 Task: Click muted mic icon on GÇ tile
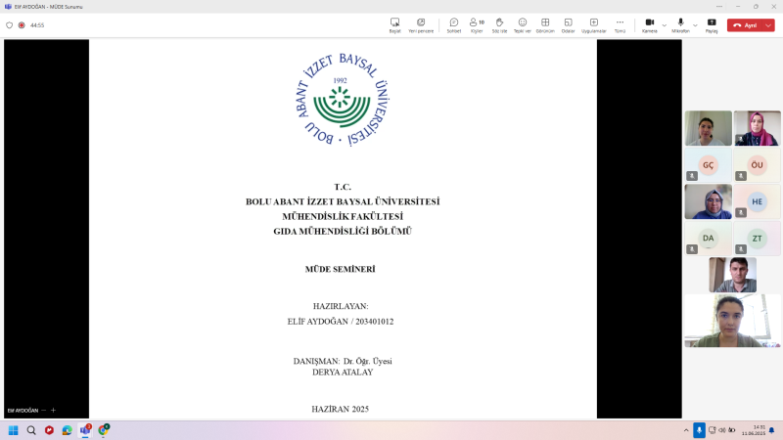692,176
